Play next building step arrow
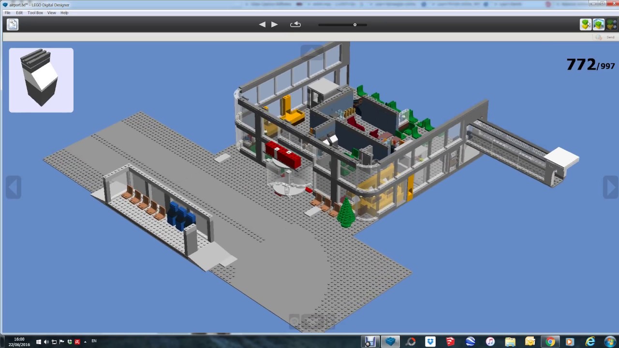 pos(274,24)
